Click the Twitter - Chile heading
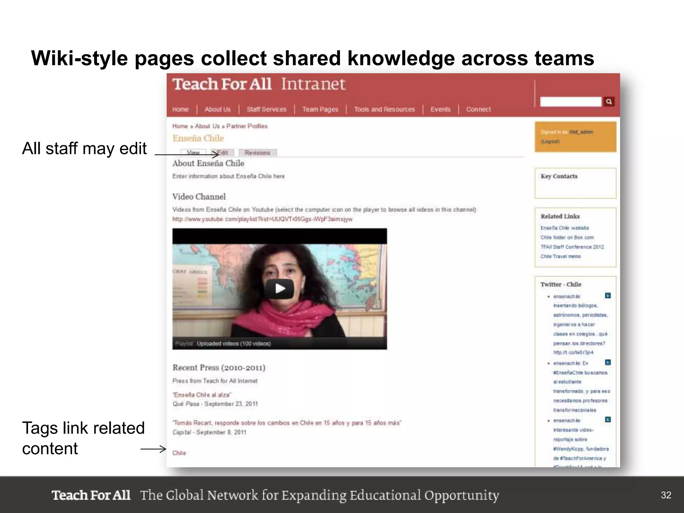This screenshot has height=513, width=684. [561, 284]
